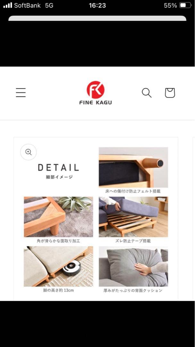195x347 pixels.
Task: Tap the battery icon in status bar
Action: (x=185, y=5)
